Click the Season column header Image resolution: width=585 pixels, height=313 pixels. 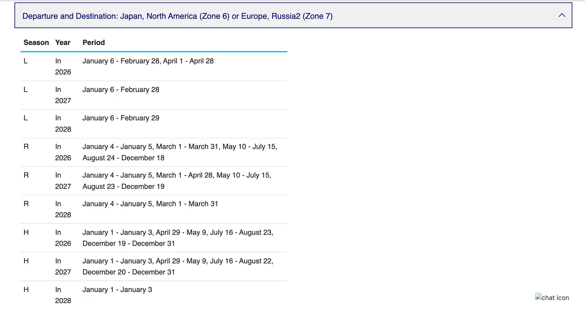click(x=36, y=42)
